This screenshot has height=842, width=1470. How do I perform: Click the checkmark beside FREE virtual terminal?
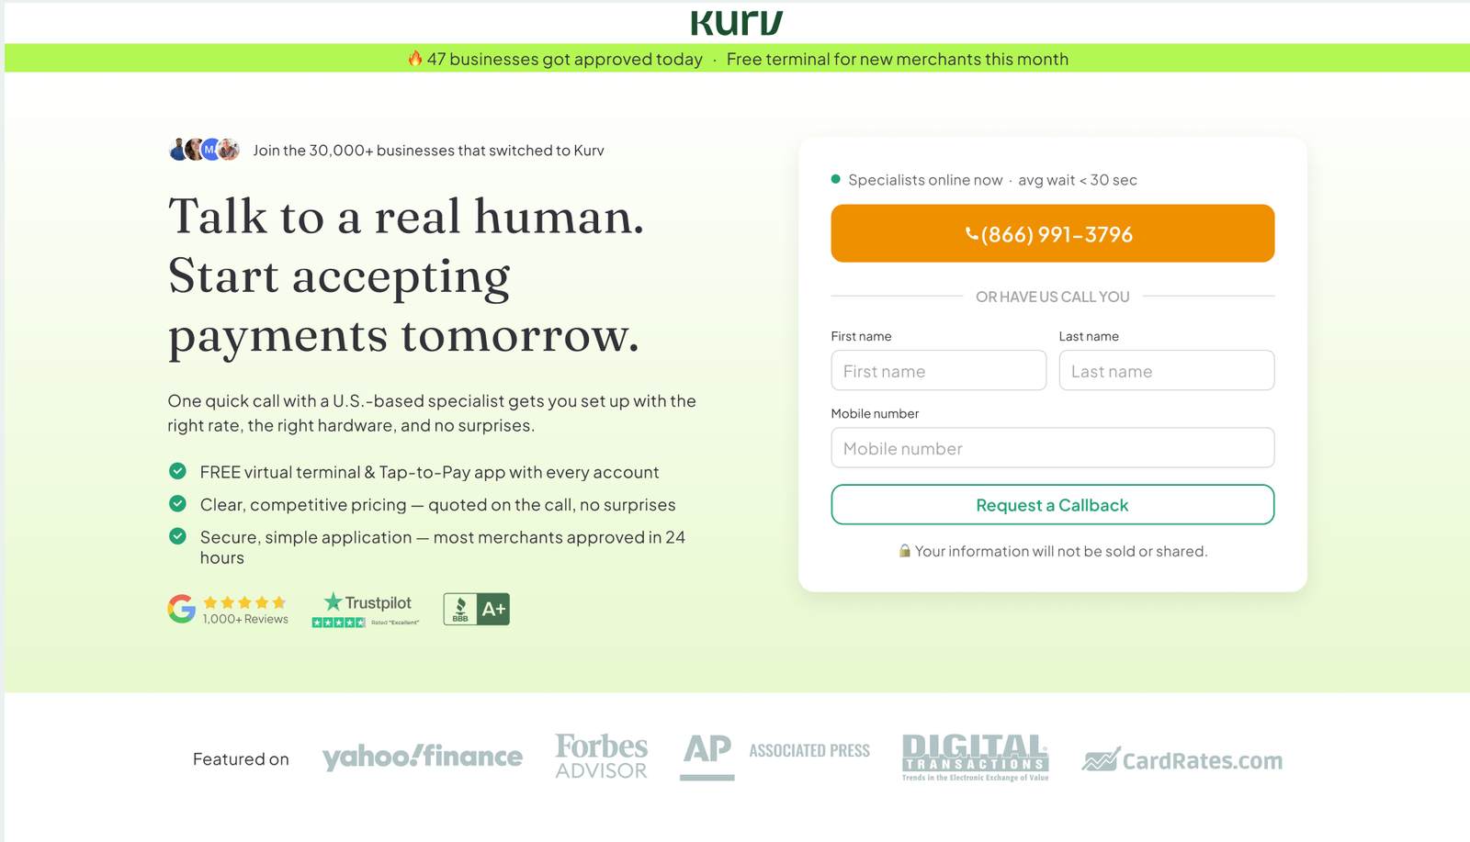point(177,471)
